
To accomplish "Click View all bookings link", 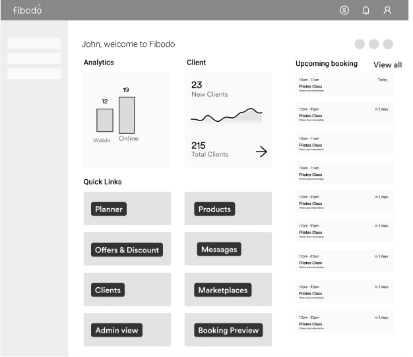I will point(387,65).
